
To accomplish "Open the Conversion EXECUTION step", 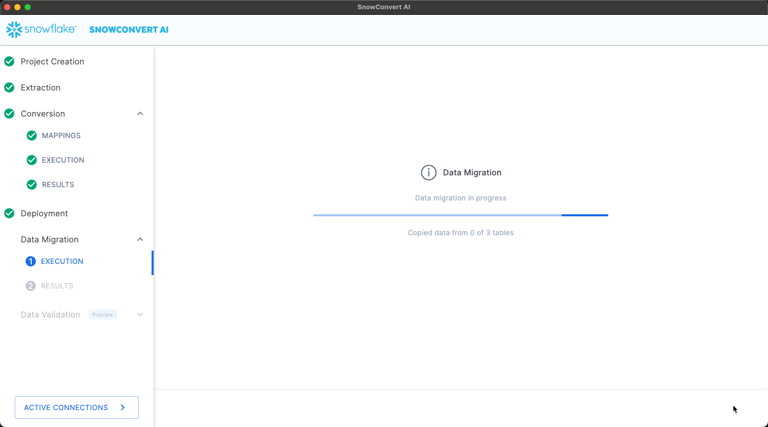I will point(63,160).
